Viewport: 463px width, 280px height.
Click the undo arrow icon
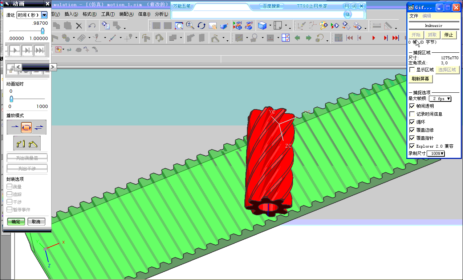tap(92, 25)
